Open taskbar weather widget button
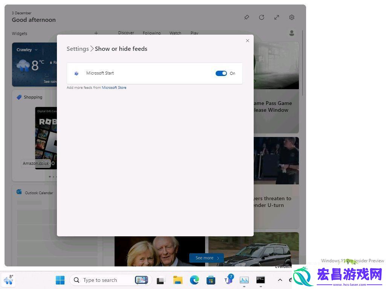 pyautogui.click(x=8, y=280)
